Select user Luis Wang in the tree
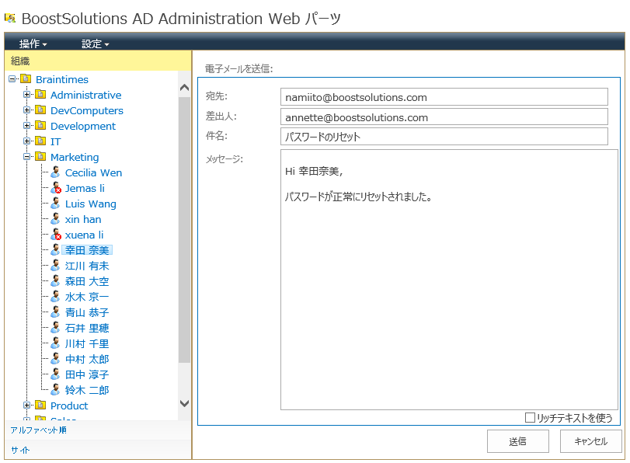Viewport: 630px width, 463px height. [91, 204]
